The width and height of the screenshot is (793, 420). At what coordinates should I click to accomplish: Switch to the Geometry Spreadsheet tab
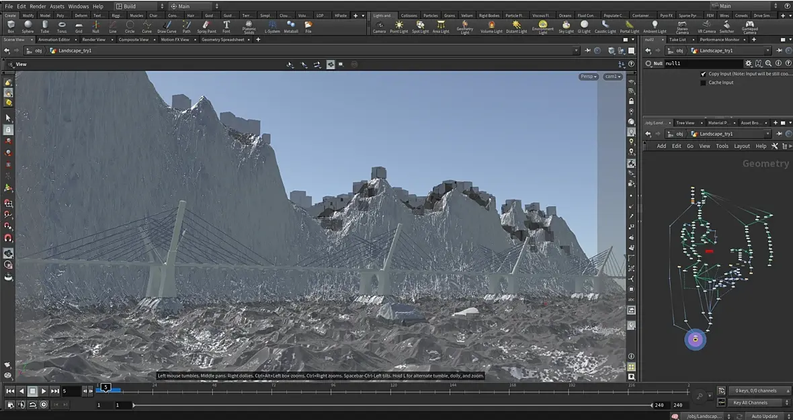click(x=222, y=40)
